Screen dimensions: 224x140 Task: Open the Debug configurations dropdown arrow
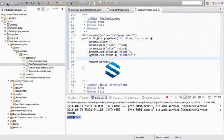click(29, 3)
